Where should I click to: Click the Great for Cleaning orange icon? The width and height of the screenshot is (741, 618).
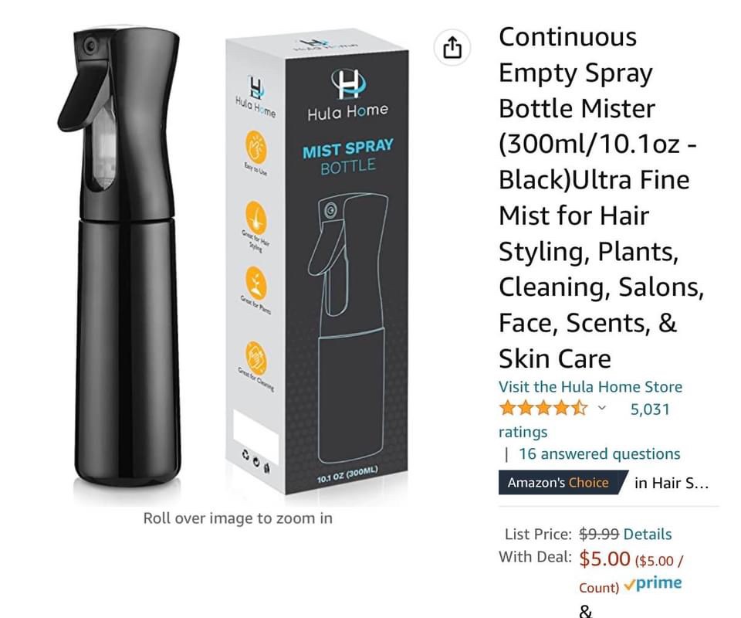coord(255,358)
